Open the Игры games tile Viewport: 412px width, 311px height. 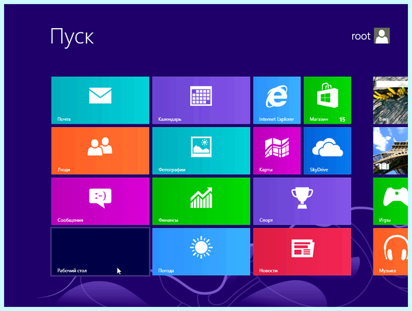coord(391,201)
